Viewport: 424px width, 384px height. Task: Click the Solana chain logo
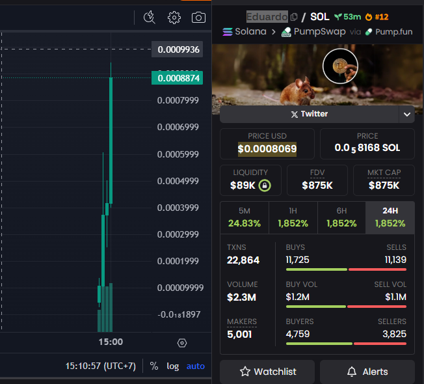(228, 32)
